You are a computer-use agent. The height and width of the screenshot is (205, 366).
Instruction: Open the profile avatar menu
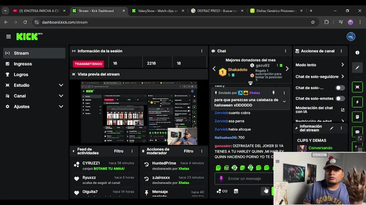[x=351, y=36]
